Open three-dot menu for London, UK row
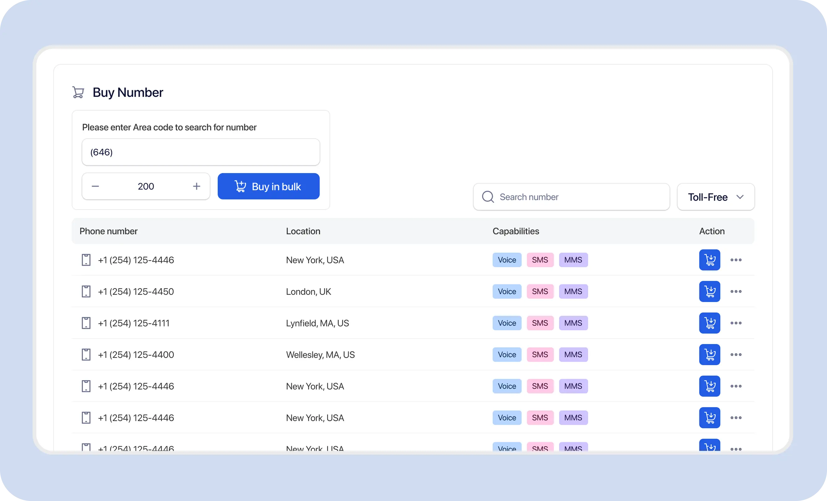The height and width of the screenshot is (501, 827). click(736, 291)
